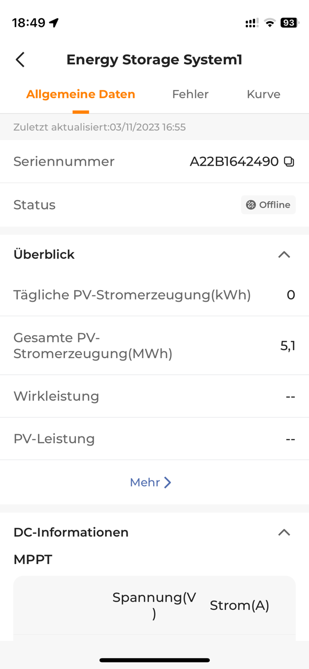Tap the Offline status icon
309x669 pixels.
[x=251, y=205]
